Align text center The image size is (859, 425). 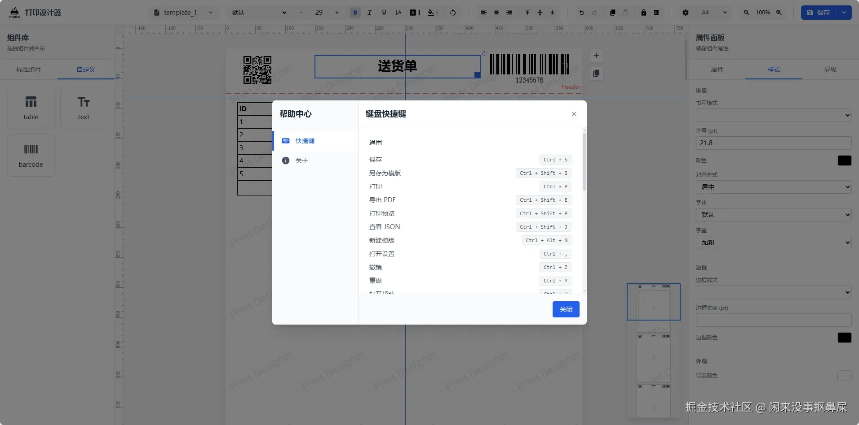click(496, 13)
